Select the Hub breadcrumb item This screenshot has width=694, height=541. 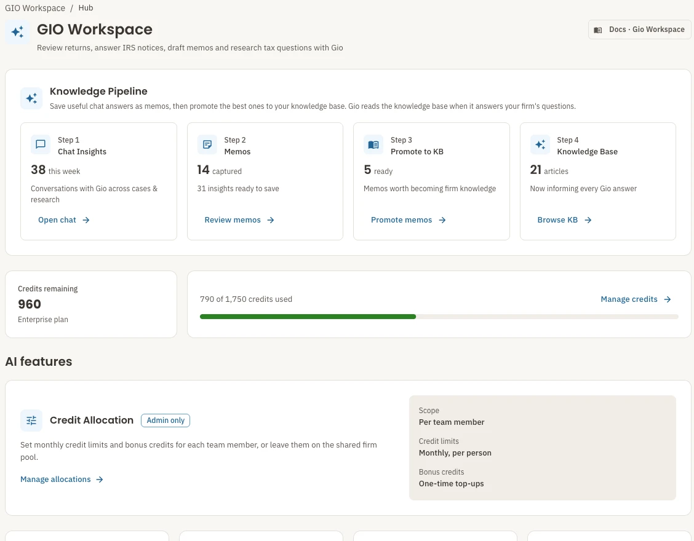86,8
